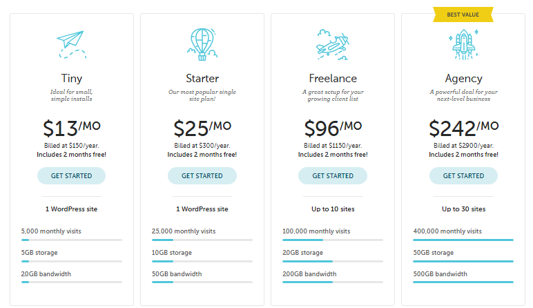The height and width of the screenshot is (308, 533).
Task: Click the space shuttle Agency icon
Action: coord(463,43)
